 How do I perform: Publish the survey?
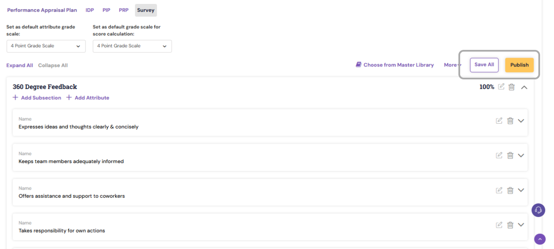click(519, 65)
